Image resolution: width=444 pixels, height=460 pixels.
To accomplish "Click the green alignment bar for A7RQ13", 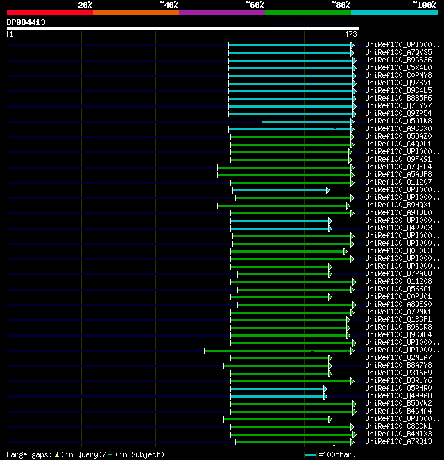I will coord(295,442).
